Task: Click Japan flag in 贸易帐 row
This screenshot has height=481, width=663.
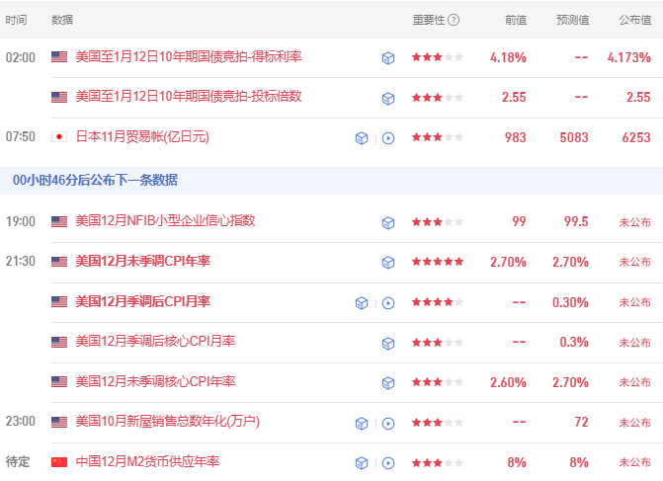Action: click(x=59, y=137)
